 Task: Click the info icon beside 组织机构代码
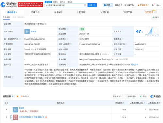(126, 44)
